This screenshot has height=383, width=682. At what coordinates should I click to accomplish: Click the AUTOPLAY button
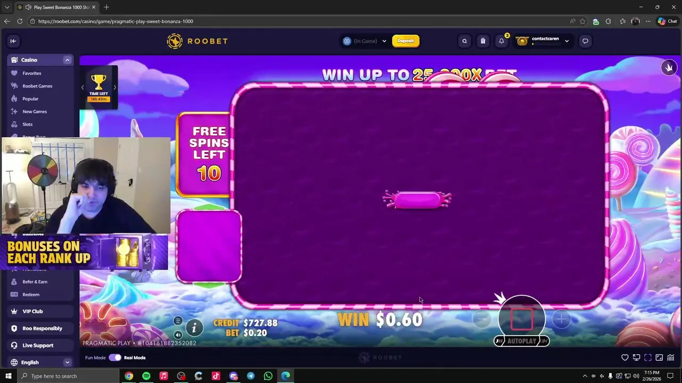point(522,341)
